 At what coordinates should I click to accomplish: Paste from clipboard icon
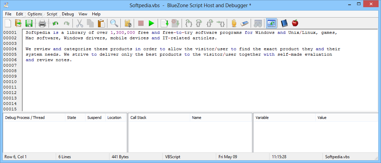tap(101, 23)
